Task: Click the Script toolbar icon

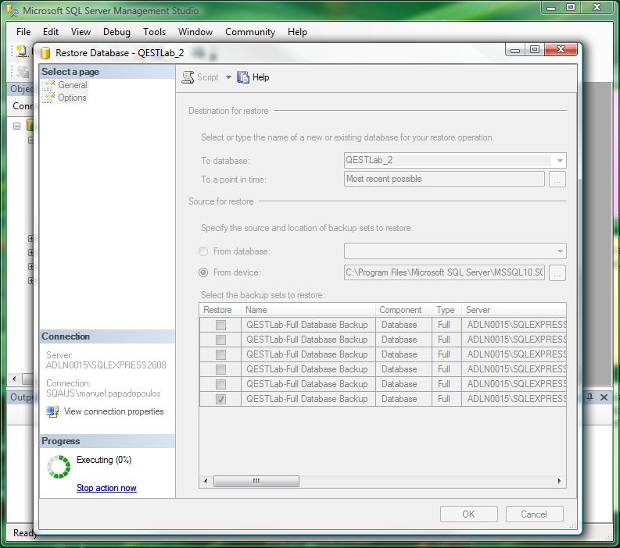Action: [x=188, y=77]
